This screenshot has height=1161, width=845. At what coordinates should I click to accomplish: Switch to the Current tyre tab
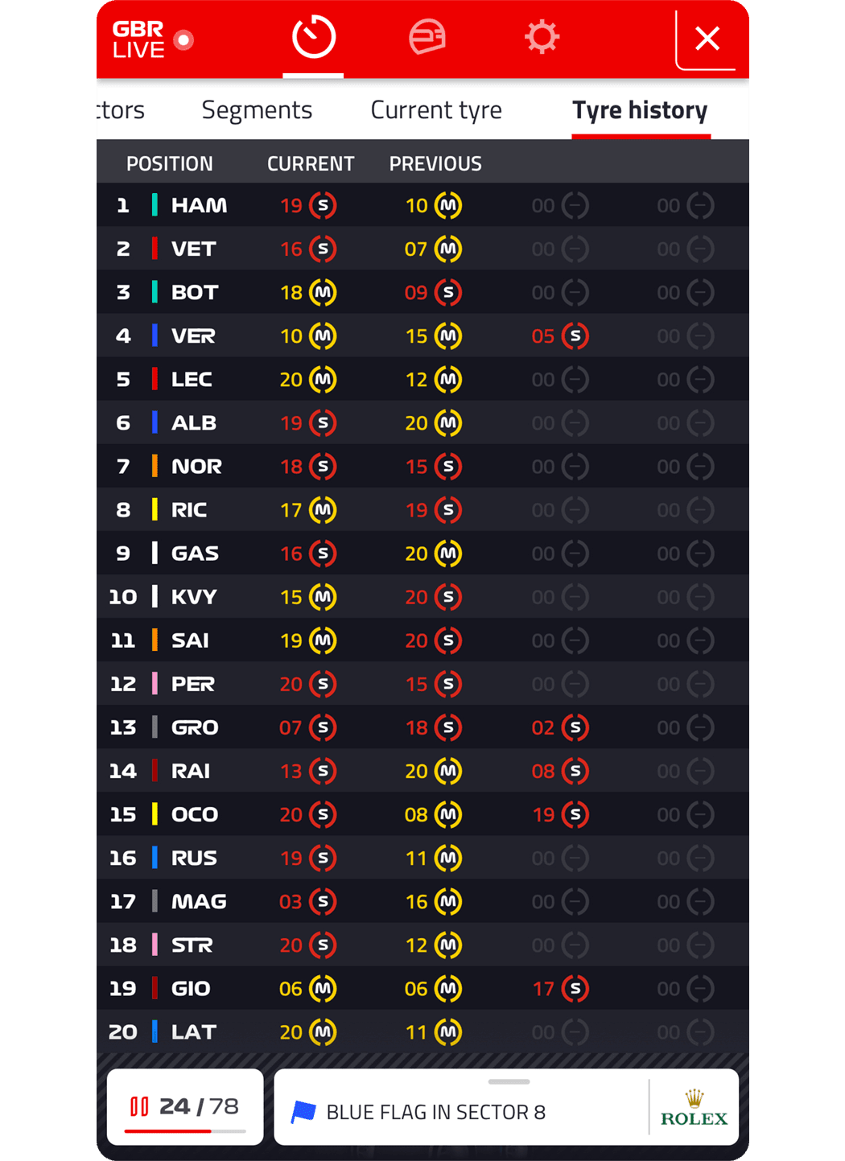(x=435, y=109)
